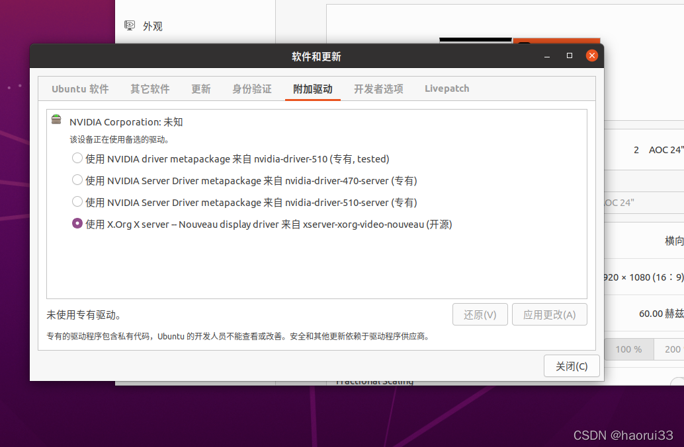This screenshot has height=447, width=684.
Task: Open the 1080 (16:9) resolution setting
Action: click(x=644, y=277)
